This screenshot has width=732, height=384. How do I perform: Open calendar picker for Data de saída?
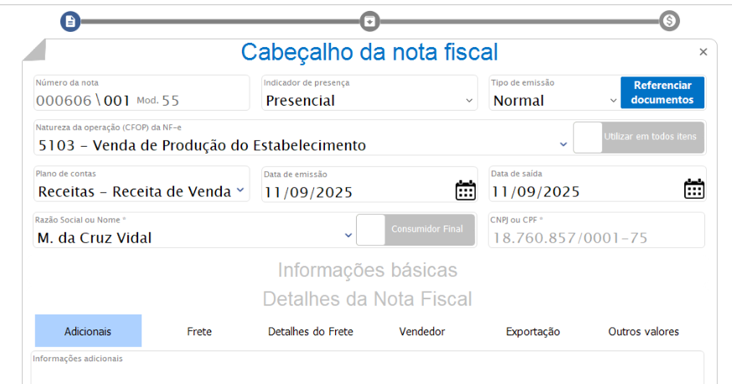693,189
